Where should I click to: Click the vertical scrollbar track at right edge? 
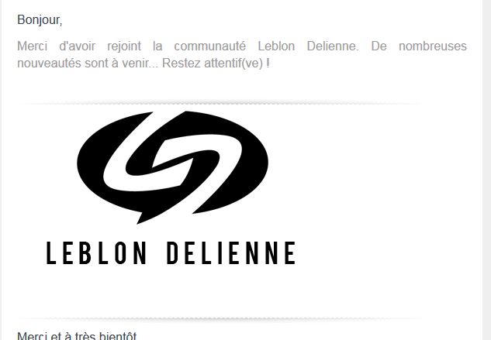(486, 170)
